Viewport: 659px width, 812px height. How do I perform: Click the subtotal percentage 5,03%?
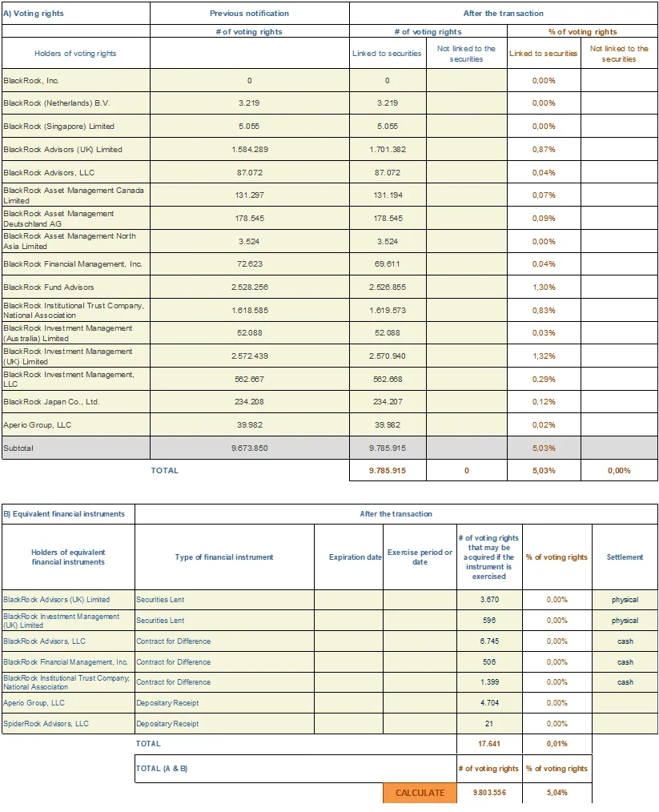(x=544, y=448)
